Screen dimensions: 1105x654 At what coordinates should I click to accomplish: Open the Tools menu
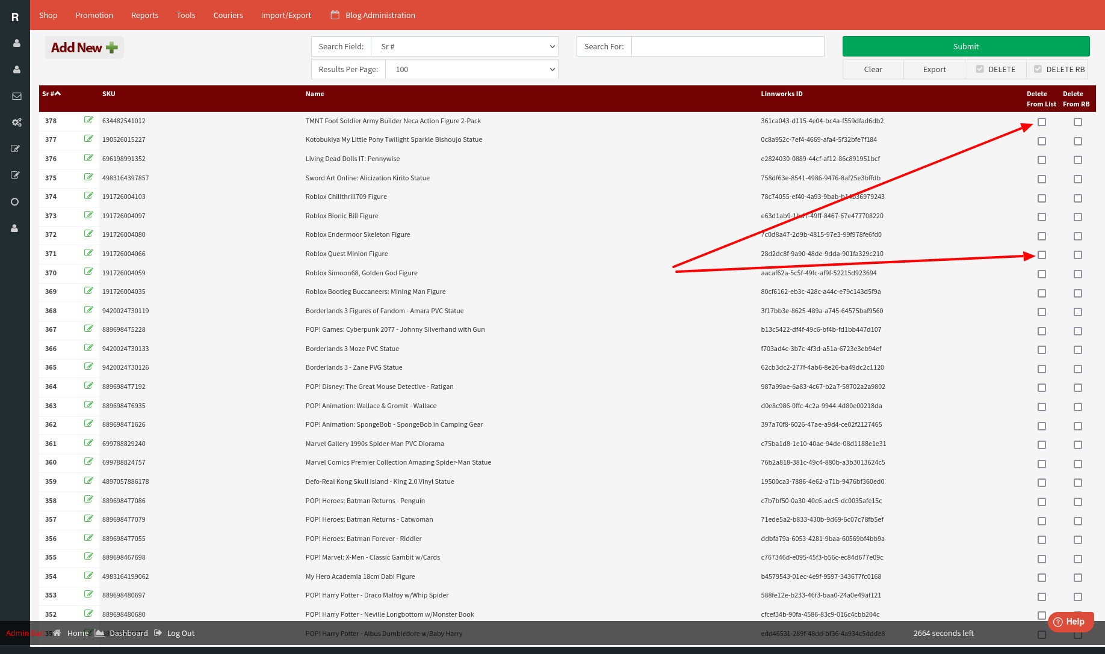[x=186, y=15]
